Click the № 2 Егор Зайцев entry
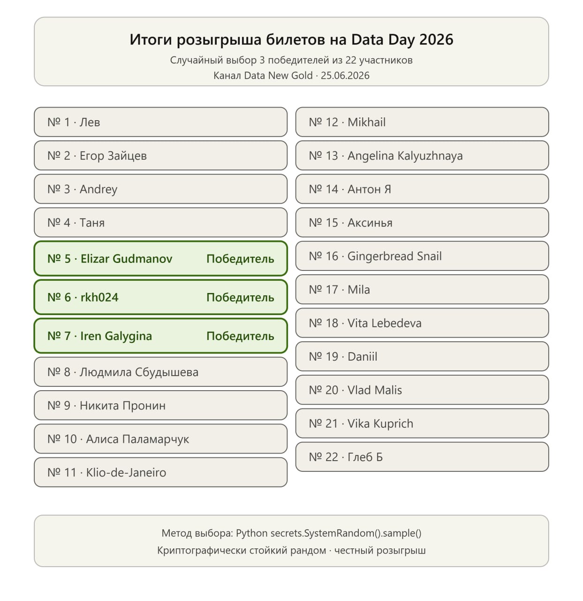Image resolution: width=583 pixels, height=601 pixels. tap(160, 155)
